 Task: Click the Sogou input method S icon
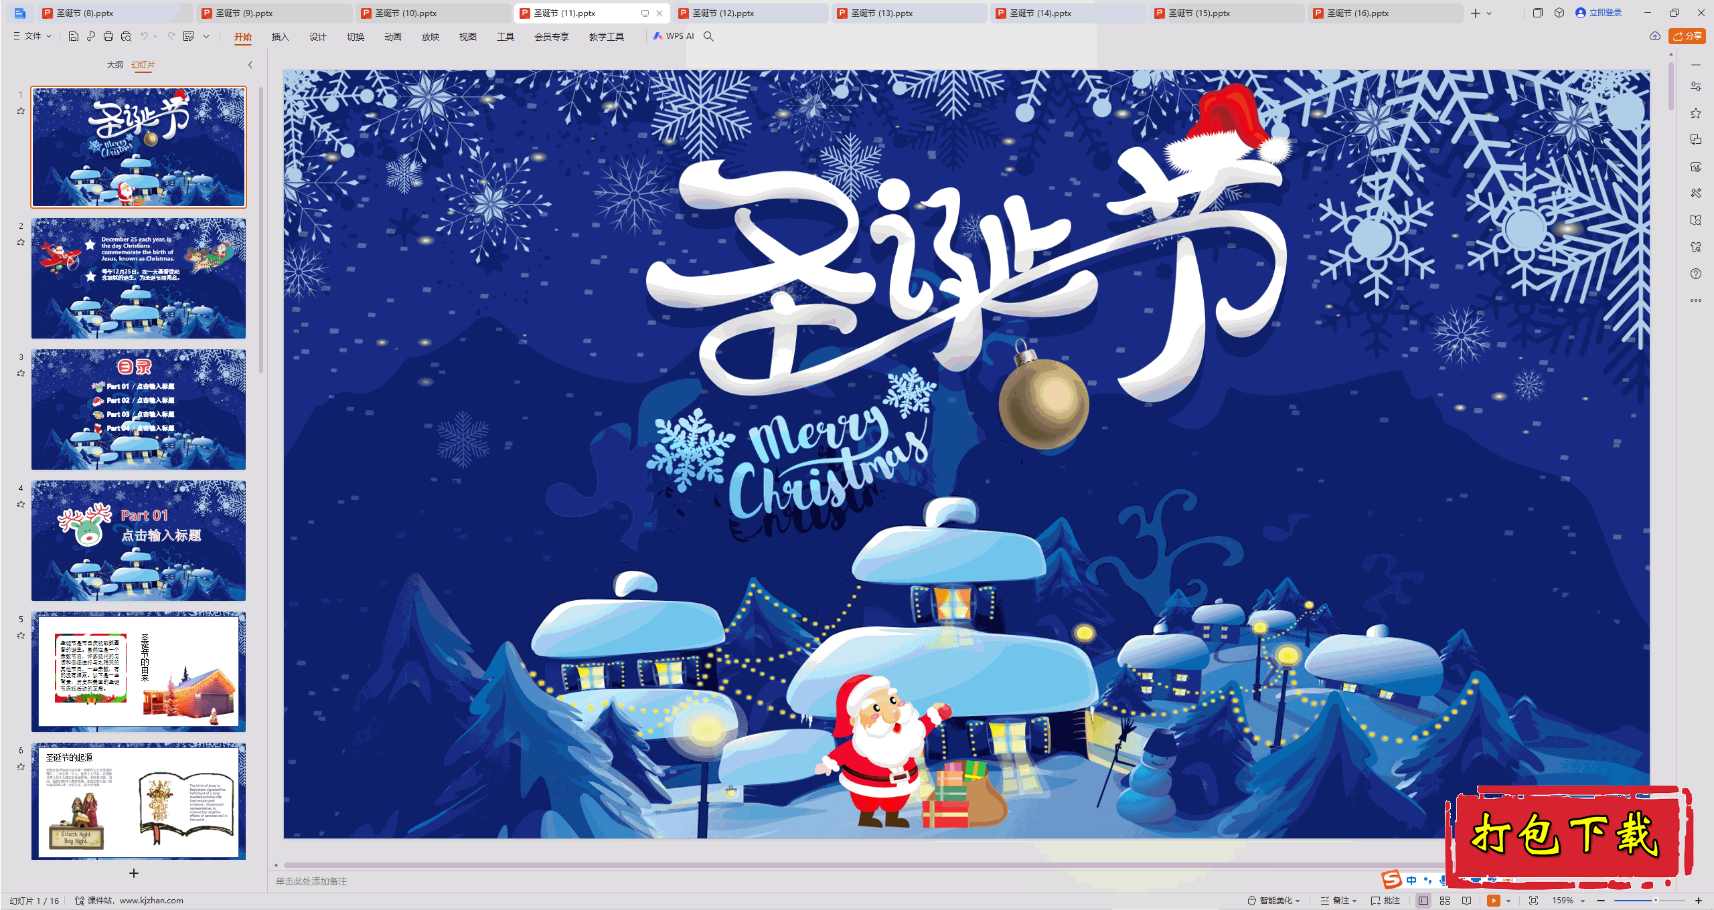(1391, 879)
